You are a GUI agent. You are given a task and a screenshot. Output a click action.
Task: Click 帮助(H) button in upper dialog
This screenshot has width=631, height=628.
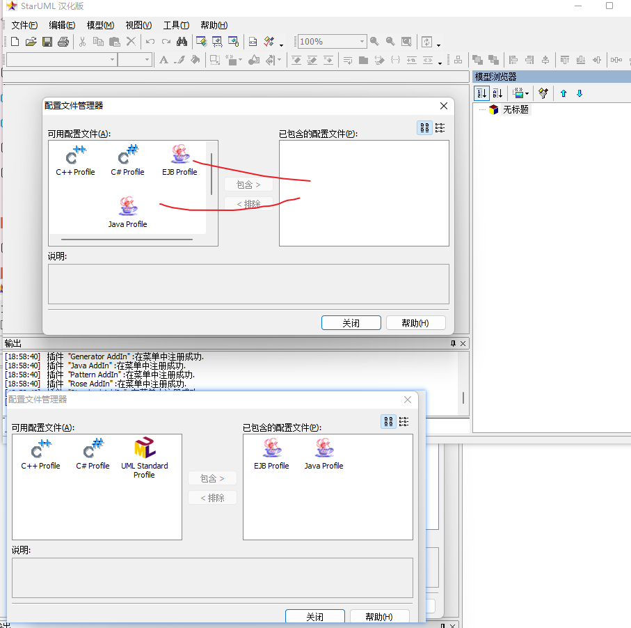click(x=416, y=322)
